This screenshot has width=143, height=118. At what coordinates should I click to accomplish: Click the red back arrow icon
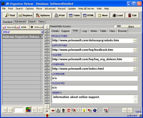pos(53,110)
